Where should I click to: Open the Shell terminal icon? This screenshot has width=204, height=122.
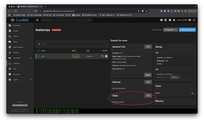192,93
